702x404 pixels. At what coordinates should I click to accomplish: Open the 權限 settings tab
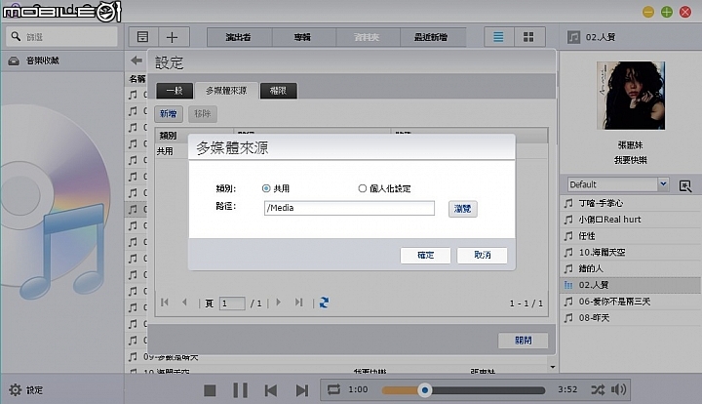coord(279,91)
